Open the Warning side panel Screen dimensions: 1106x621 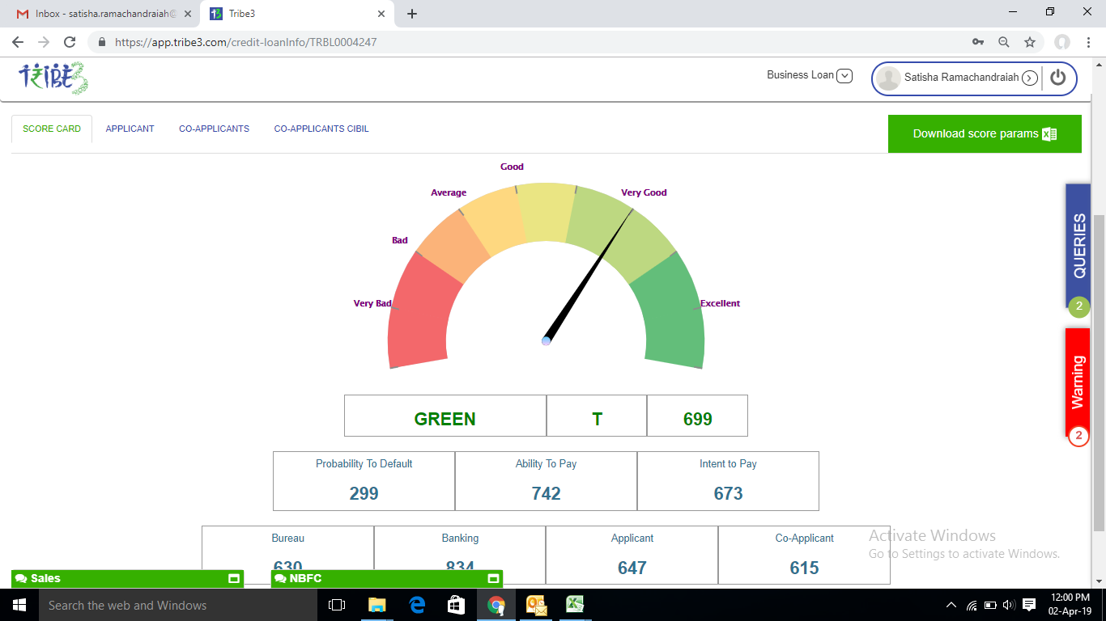point(1078,383)
